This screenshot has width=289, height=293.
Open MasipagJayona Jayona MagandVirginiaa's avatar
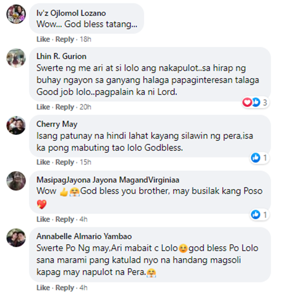point(16,181)
